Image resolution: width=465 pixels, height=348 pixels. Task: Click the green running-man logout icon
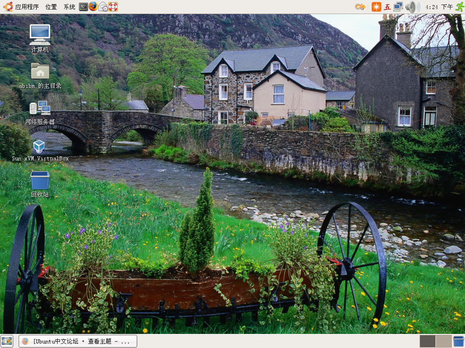(460, 6)
